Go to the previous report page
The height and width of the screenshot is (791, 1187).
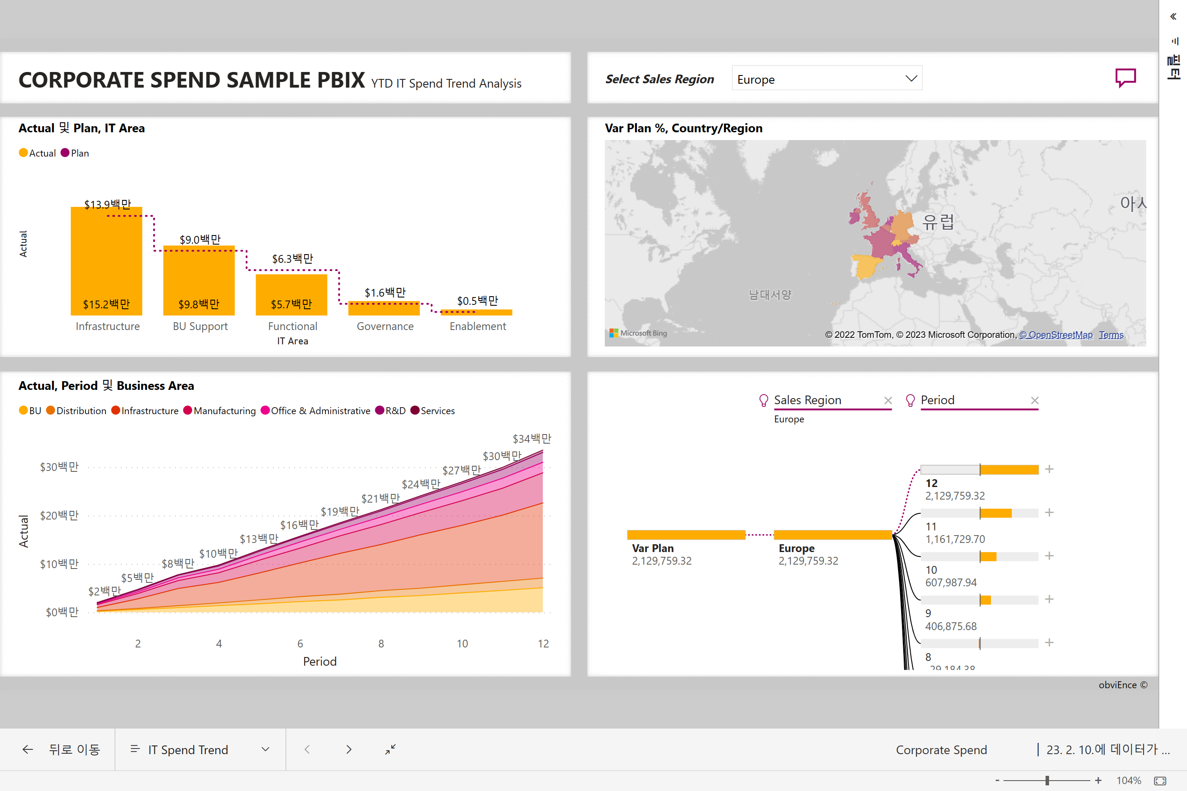click(x=307, y=750)
